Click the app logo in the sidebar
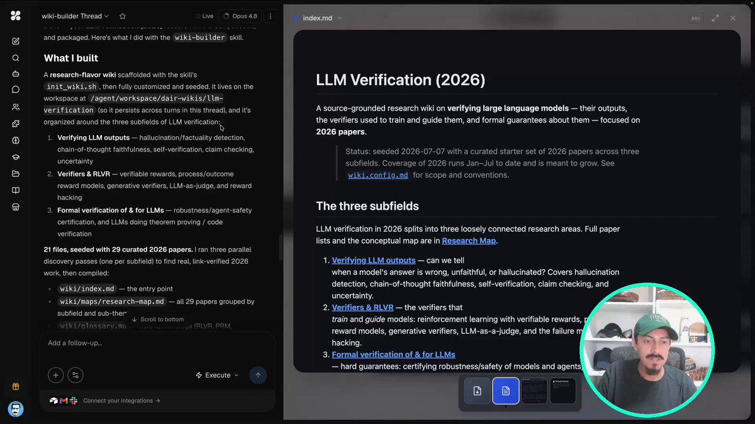 (x=16, y=16)
